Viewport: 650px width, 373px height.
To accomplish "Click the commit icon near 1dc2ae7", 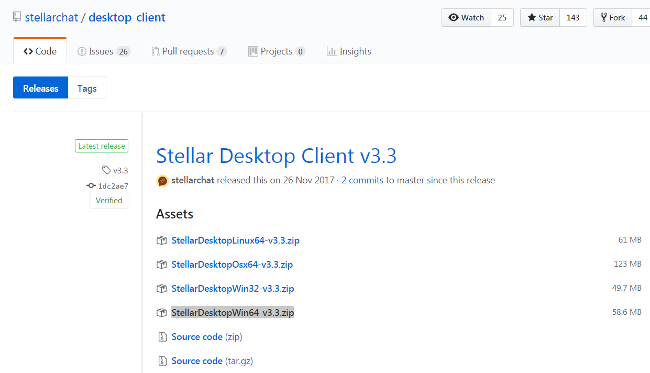I will click(x=91, y=186).
